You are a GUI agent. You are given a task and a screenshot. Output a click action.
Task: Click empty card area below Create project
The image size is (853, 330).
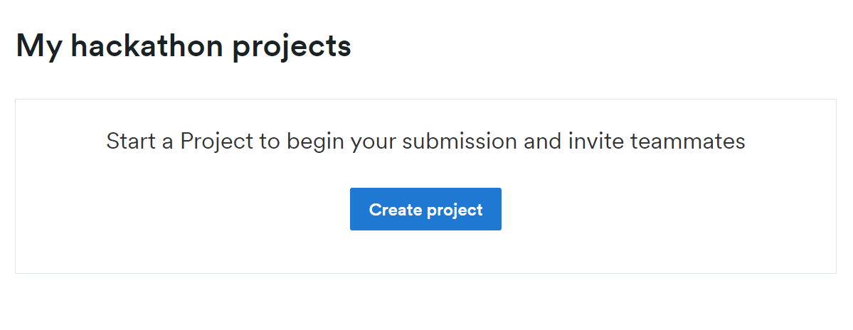425,252
